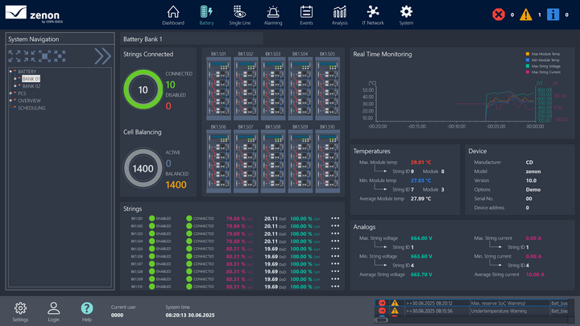580x326 pixels.
Task: Select battery rack BK1.S05 graphic
Action: 327,89
